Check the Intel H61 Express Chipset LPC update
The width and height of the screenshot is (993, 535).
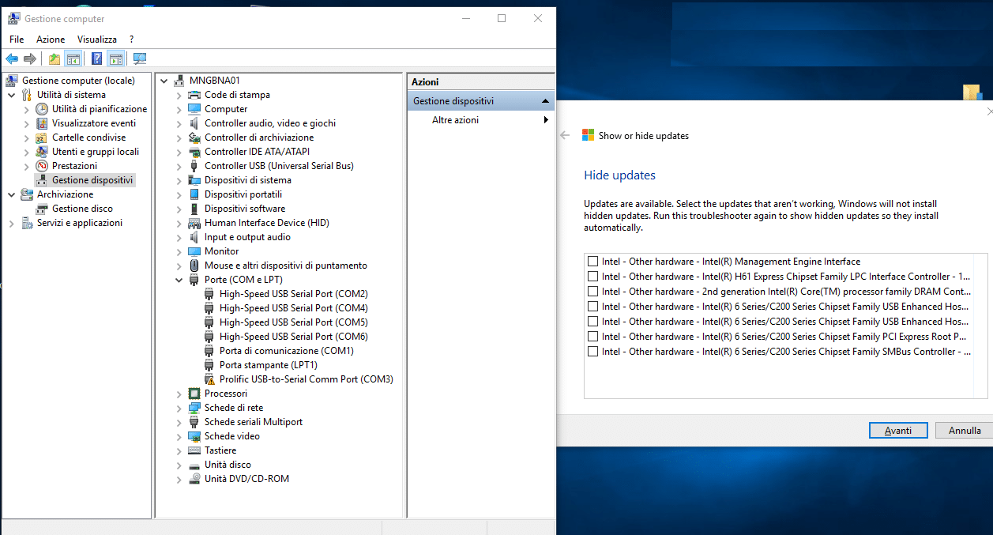tap(592, 277)
